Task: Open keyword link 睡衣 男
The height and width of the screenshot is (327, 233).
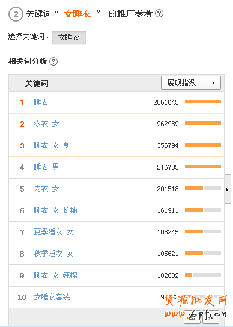Action: (x=46, y=167)
